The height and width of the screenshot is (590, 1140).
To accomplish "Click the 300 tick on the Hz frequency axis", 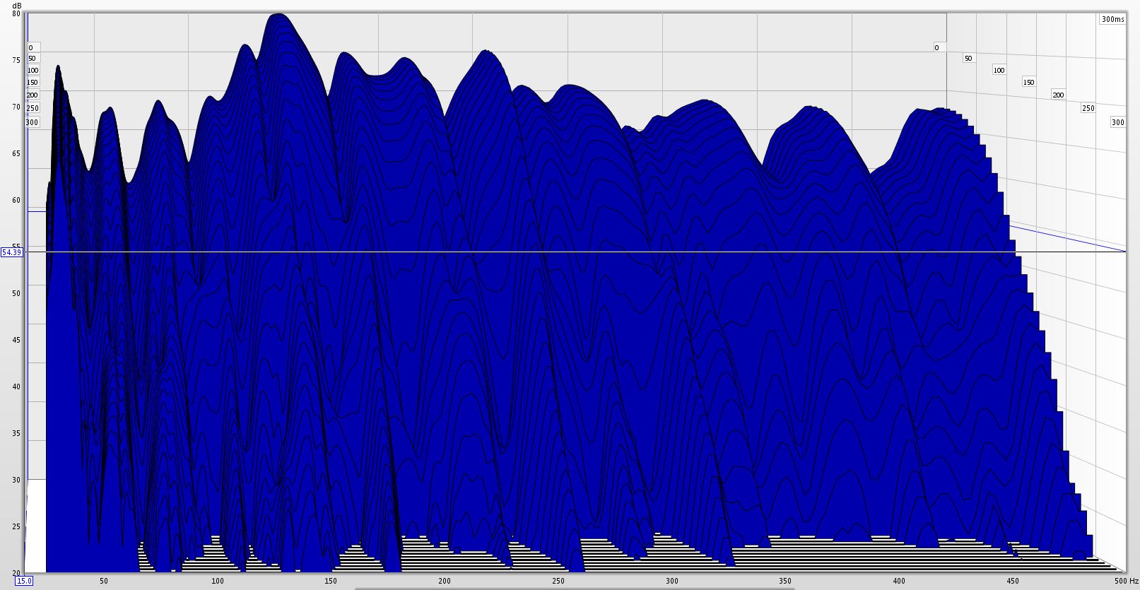I will (671, 581).
